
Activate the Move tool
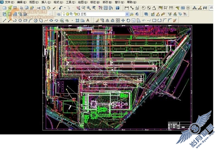pyautogui.click(x=123, y=21)
